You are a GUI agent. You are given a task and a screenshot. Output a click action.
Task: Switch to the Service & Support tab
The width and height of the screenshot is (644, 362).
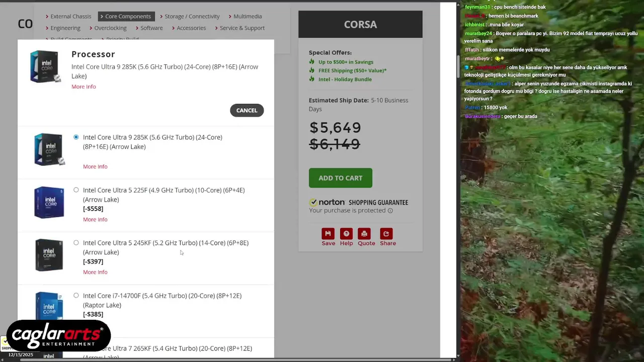pyautogui.click(x=239, y=28)
